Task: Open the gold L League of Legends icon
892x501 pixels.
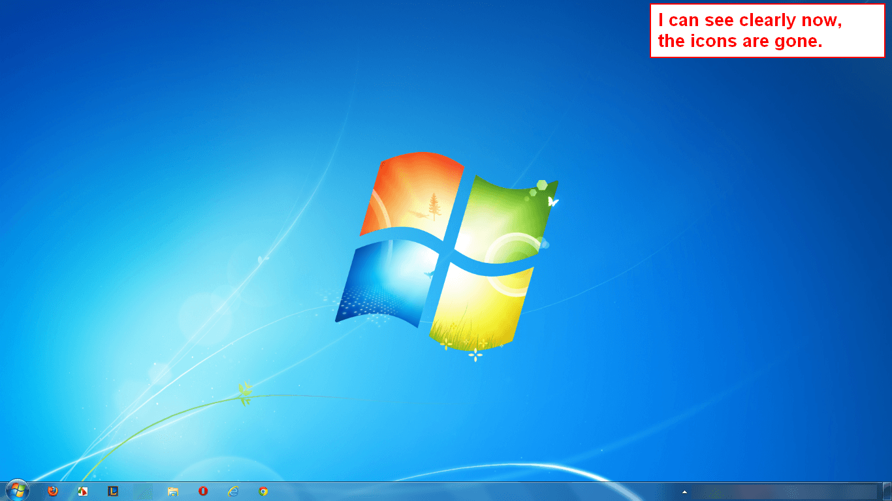Action: click(x=113, y=491)
